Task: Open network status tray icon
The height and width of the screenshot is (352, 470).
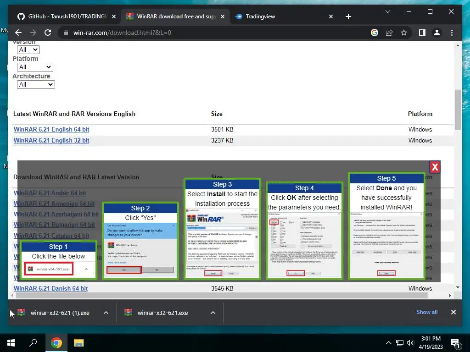Action: (400, 343)
